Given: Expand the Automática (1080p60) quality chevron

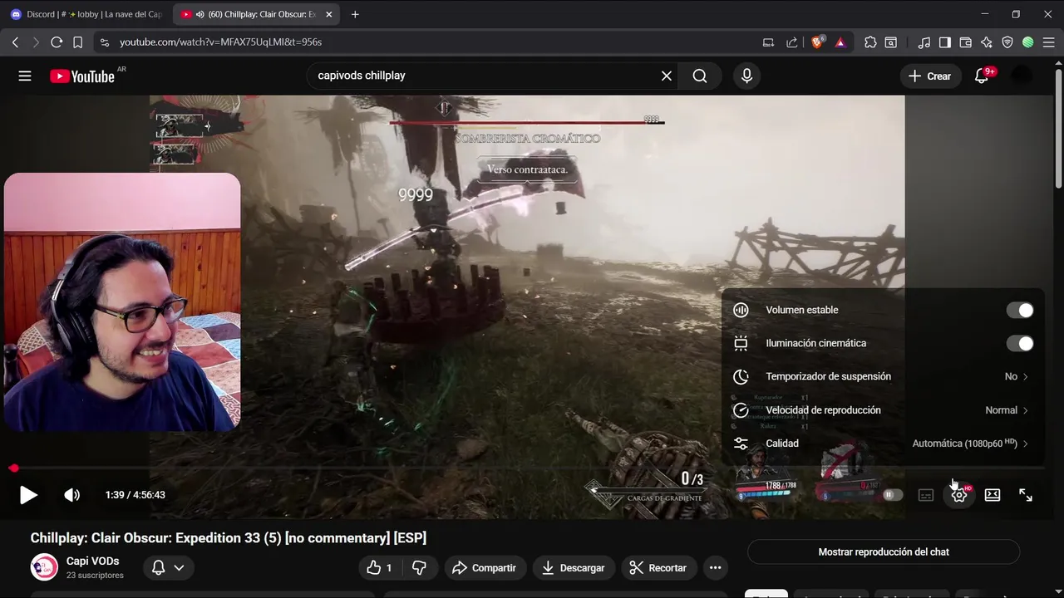Looking at the screenshot, I should [1026, 444].
